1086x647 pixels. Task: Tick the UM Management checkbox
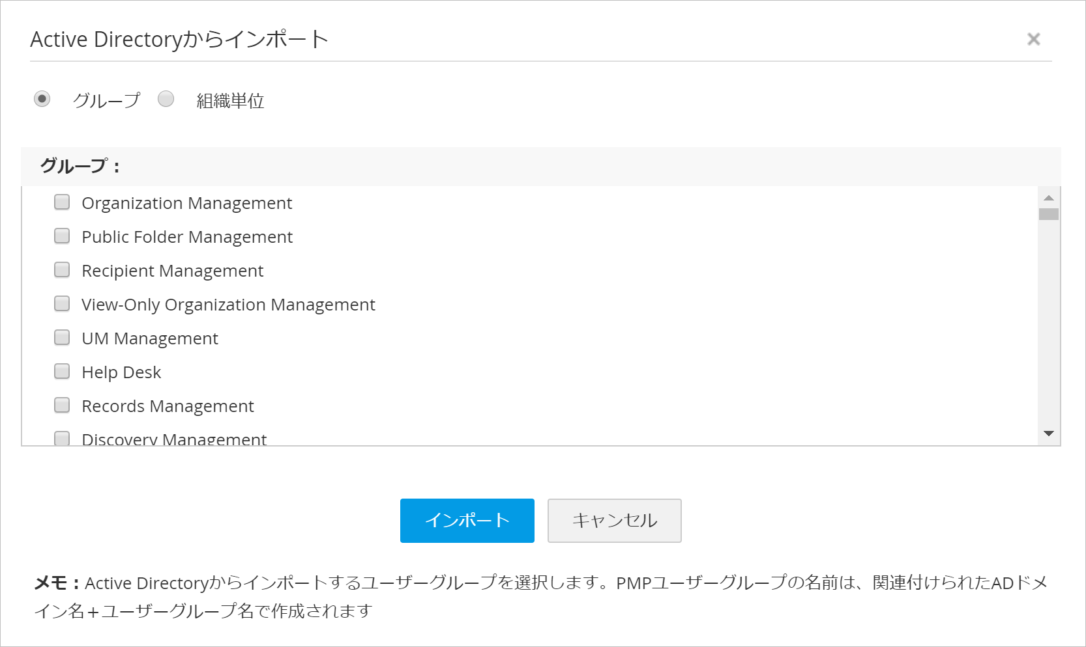tap(62, 338)
